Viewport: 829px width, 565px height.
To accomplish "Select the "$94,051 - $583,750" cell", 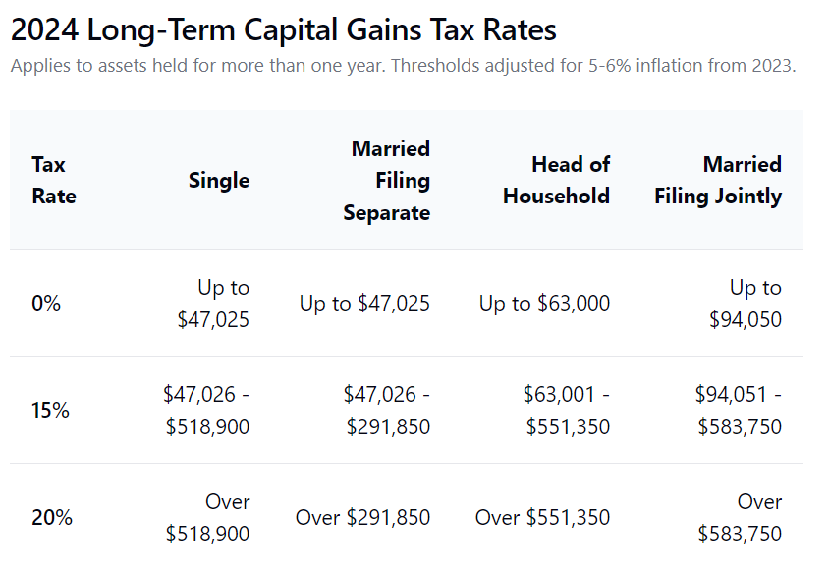I will point(739,411).
